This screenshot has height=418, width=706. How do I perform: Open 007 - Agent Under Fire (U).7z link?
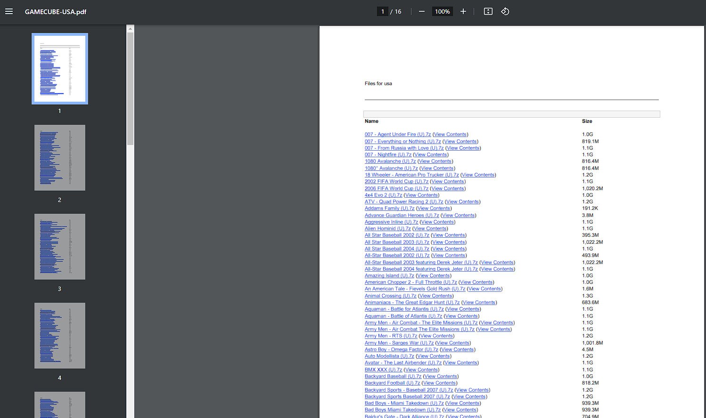point(398,135)
